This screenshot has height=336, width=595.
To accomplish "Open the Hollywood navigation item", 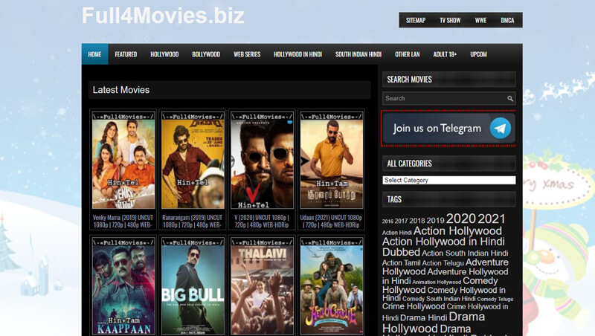I will tap(164, 54).
